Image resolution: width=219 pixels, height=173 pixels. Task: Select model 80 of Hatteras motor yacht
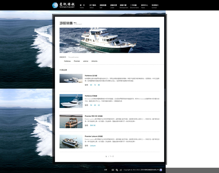[x=99, y=85]
